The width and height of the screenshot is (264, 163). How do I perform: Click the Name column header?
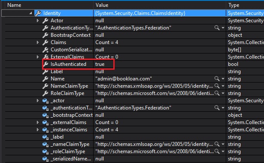(x=14, y=5)
